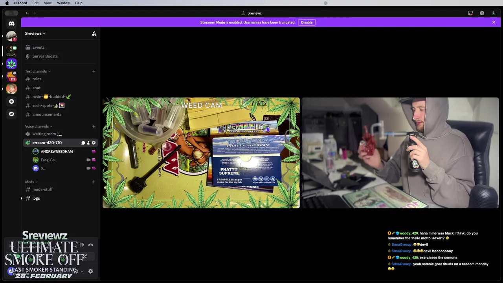Screen dimensions: 503x283
Task: Dismiss the Streamer Mode banner
Action: click(x=494, y=22)
